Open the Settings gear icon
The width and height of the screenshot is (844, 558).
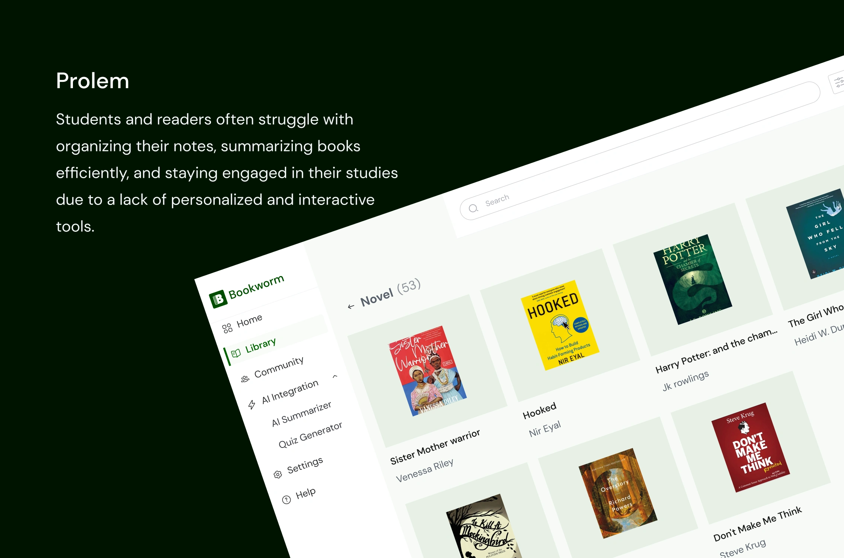pos(278,474)
